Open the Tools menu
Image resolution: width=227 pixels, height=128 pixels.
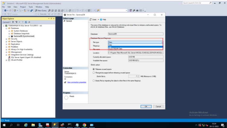pos(31,7)
